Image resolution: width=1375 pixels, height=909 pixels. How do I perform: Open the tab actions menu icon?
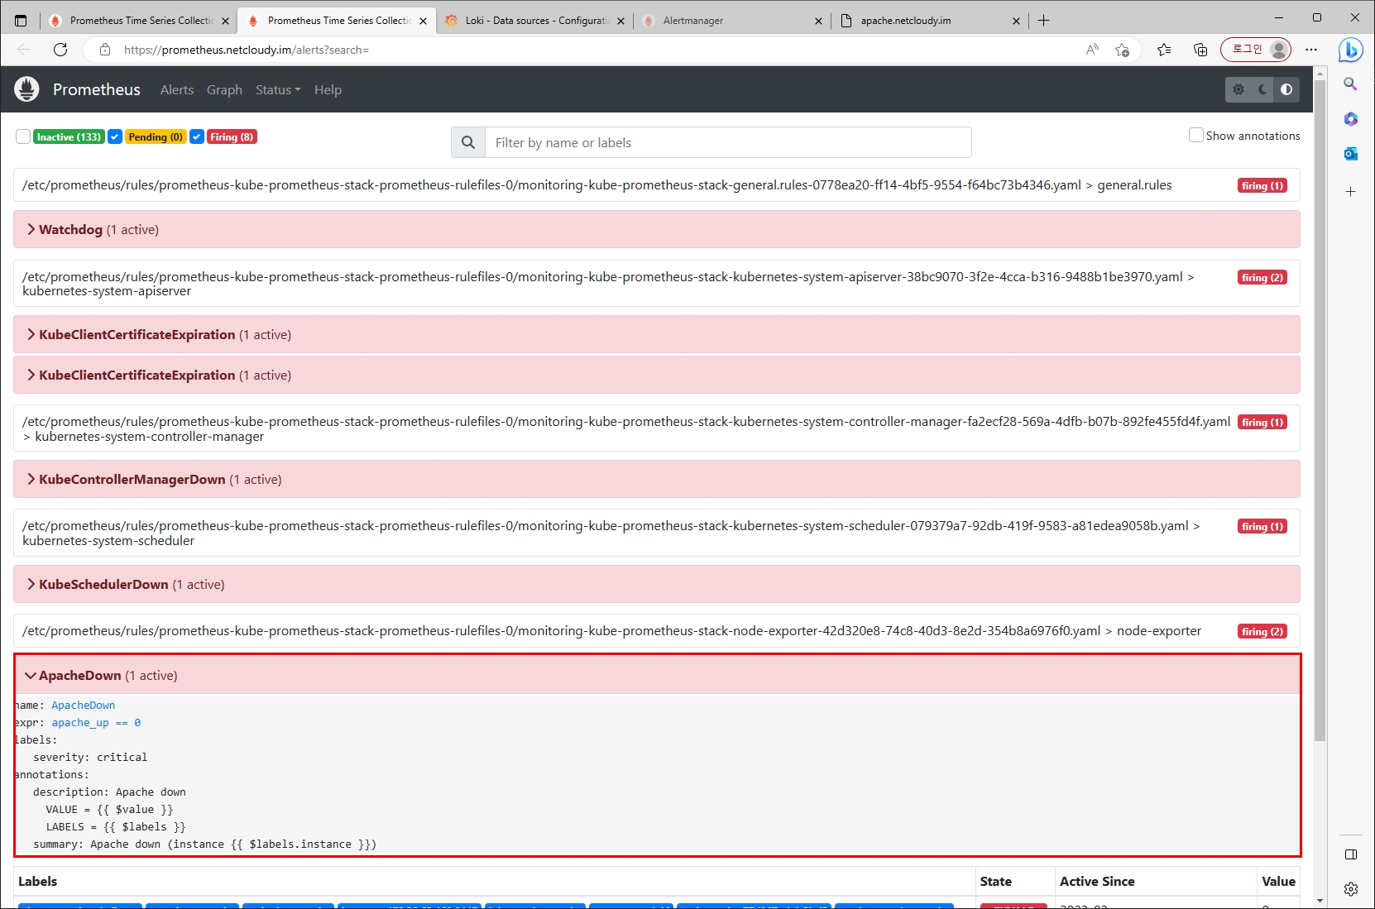[21, 21]
